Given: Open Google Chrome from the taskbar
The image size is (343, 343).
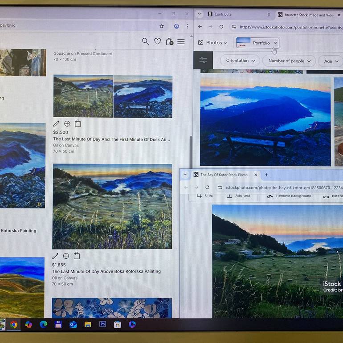Looking at the screenshot, I should [13, 325].
